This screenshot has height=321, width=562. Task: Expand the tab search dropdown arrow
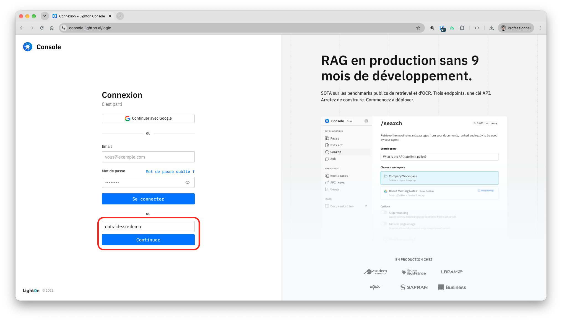[x=45, y=16]
